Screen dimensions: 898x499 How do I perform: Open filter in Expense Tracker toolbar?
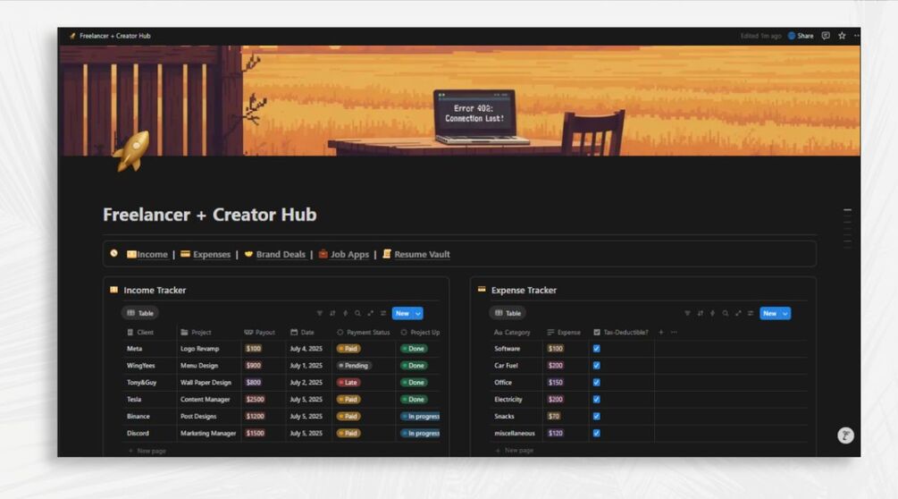pos(687,313)
